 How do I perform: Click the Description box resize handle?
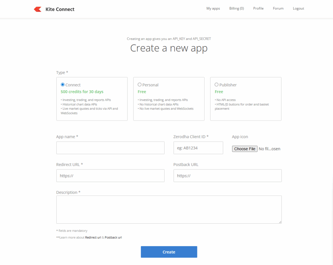coord(280,222)
